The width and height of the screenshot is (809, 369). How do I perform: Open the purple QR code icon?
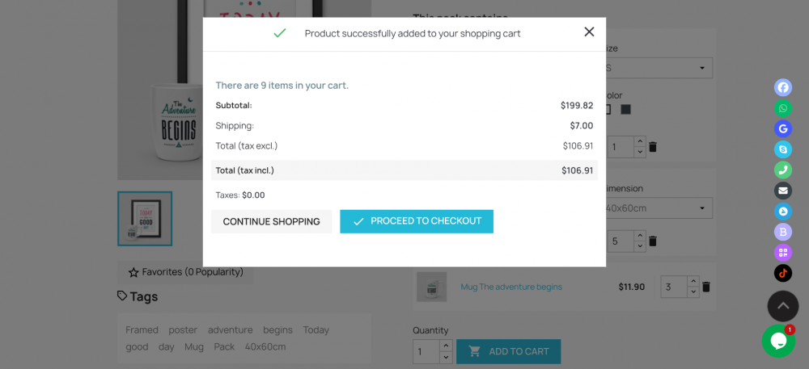coord(782,252)
